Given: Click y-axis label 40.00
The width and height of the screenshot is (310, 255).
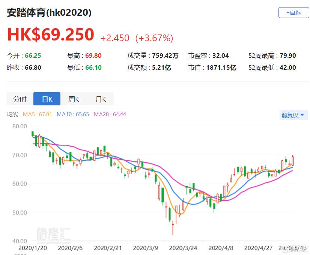Looking at the screenshot, I should 20,241.
